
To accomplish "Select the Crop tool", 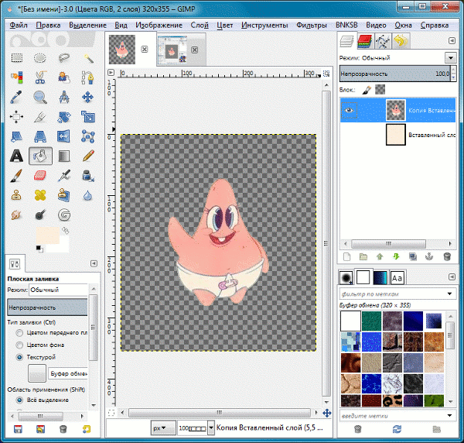I will [40, 117].
